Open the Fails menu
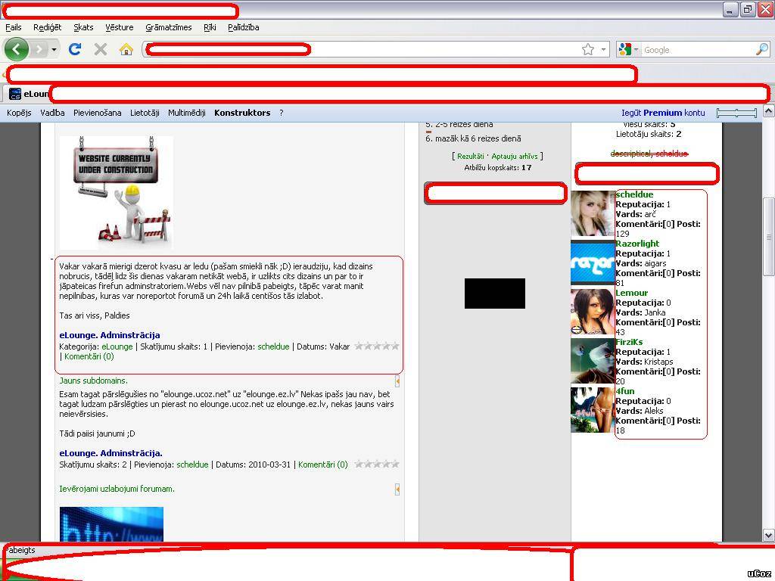The width and height of the screenshot is (775, 581). pyautogui.click(x=14, y=27)
